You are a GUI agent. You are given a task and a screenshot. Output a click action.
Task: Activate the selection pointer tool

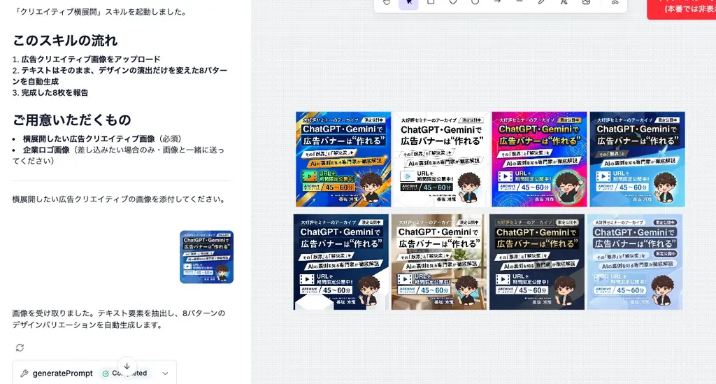coord(408,2)
